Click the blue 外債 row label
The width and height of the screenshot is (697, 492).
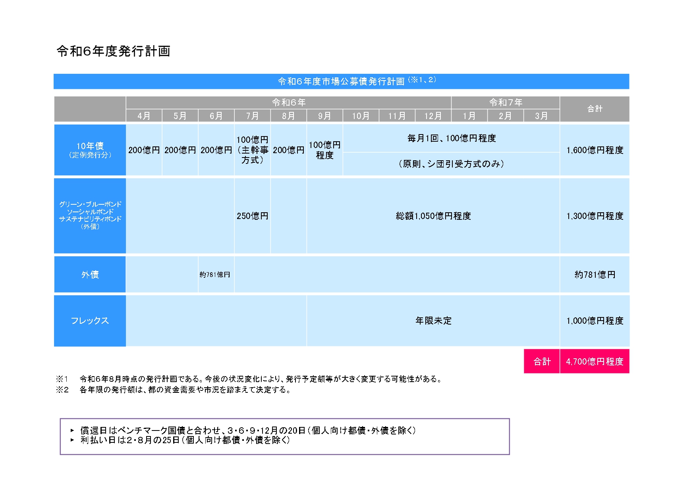(x=90, y=274)
